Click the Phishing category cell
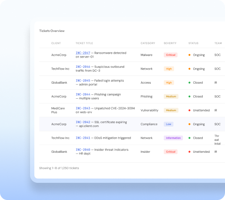The width and height of the screenshot is (225, 200). 146,97
